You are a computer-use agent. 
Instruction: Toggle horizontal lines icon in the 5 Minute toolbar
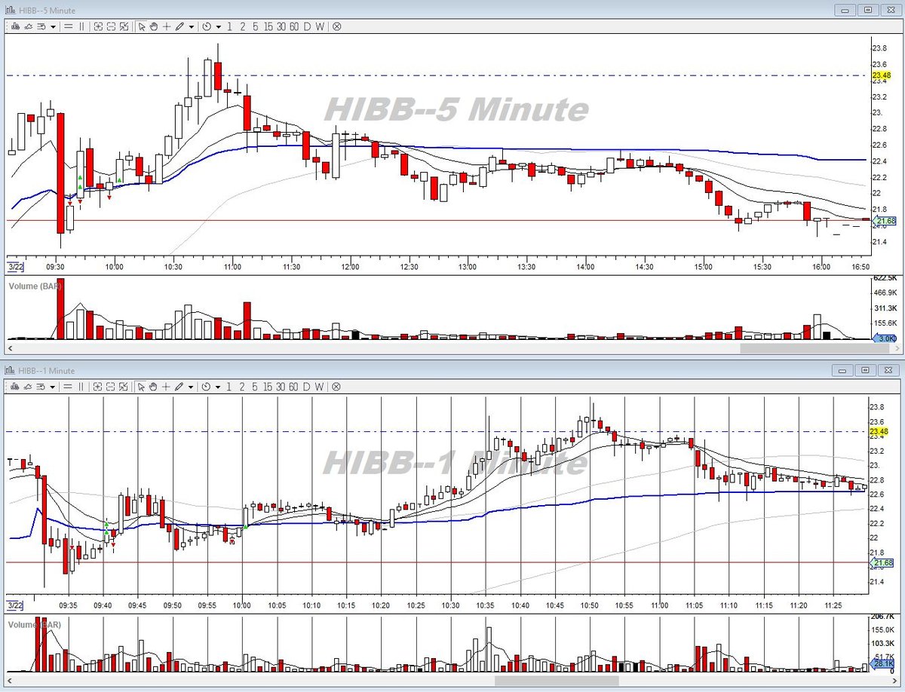[68, 26]
